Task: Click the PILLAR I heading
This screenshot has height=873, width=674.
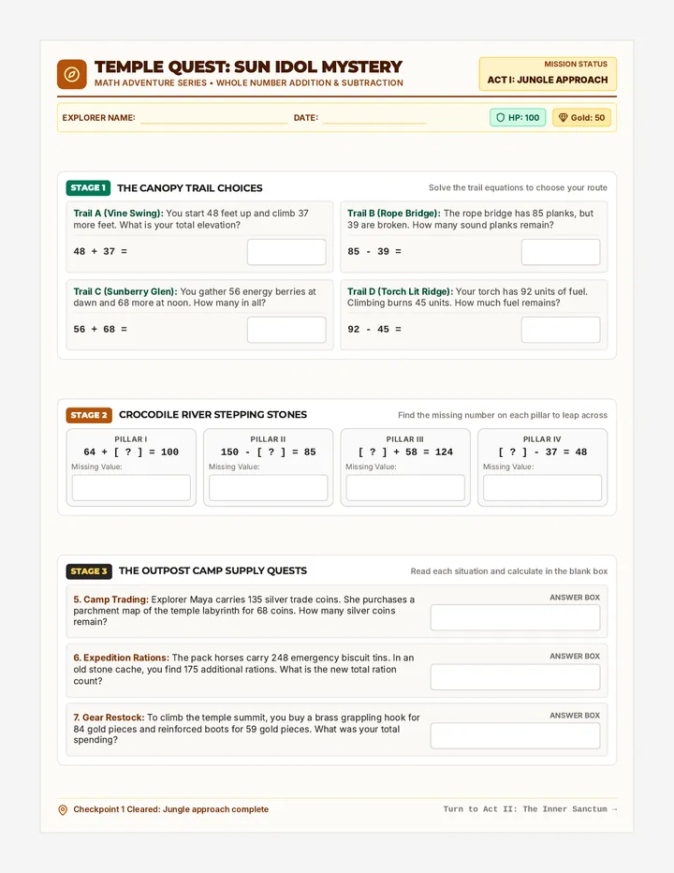Action: 131,439
